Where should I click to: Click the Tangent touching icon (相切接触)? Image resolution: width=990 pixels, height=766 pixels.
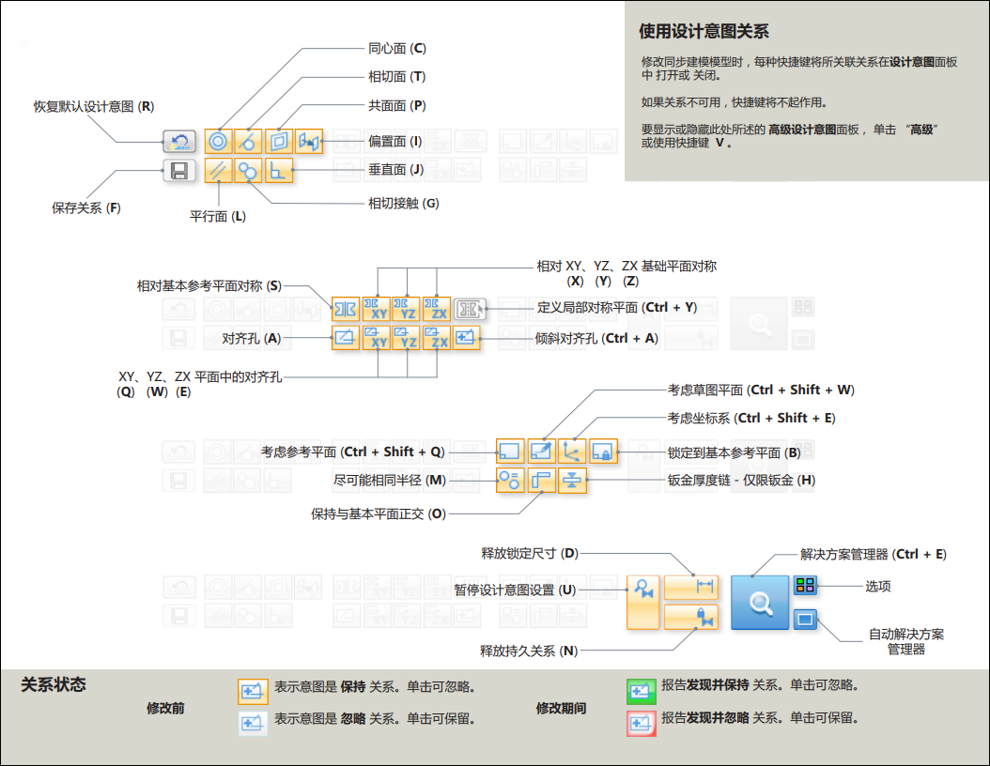pyautogui.click(x=248, y=170)
